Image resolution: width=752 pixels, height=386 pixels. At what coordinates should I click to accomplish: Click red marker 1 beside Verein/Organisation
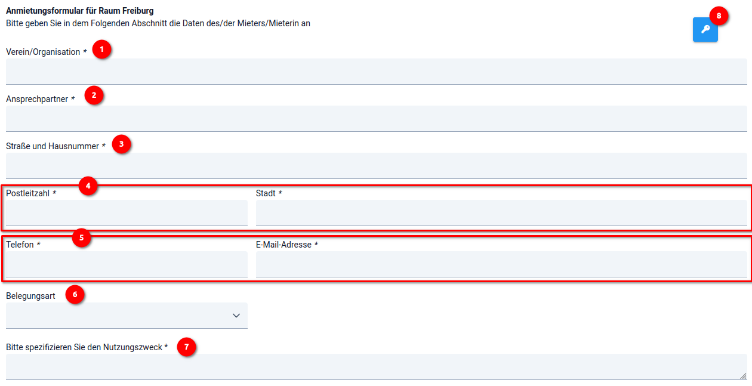coord(102,50)
